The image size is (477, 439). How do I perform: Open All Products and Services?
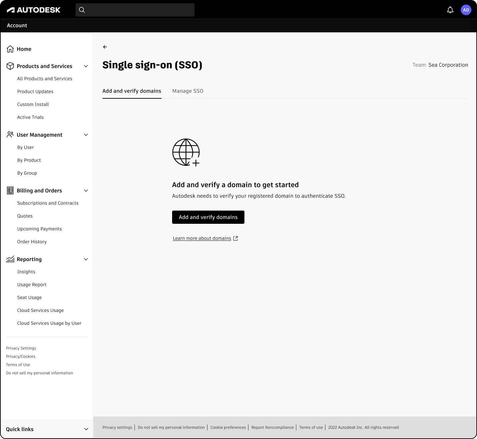tap(45, 79)
